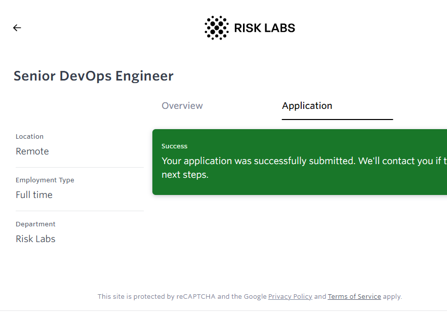Image resolution: width=447 pixels, height=316 pixels.
Task: Click the words next steps in the banner
Action: 185,175
